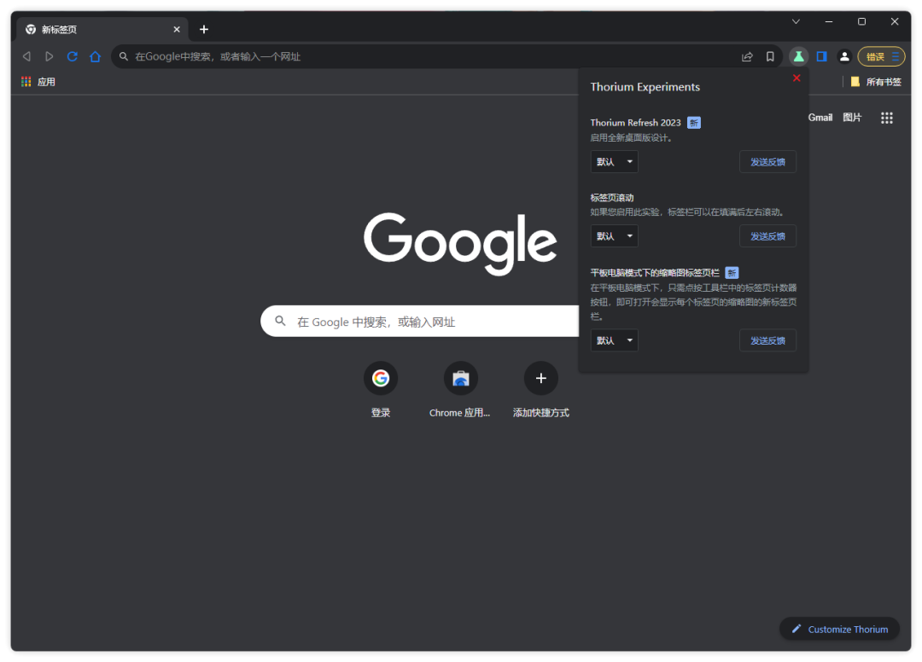The width and height of the screenshot is (922, 662).
Task: Send feedback for 标签页滚动 experiment
Action: click(768, 236)
